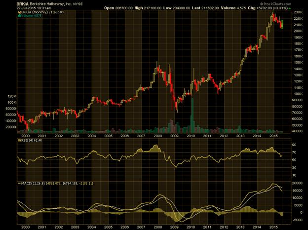Click the "27-Jul-2015 10:31am" timestamp

(x=34, y=8)
